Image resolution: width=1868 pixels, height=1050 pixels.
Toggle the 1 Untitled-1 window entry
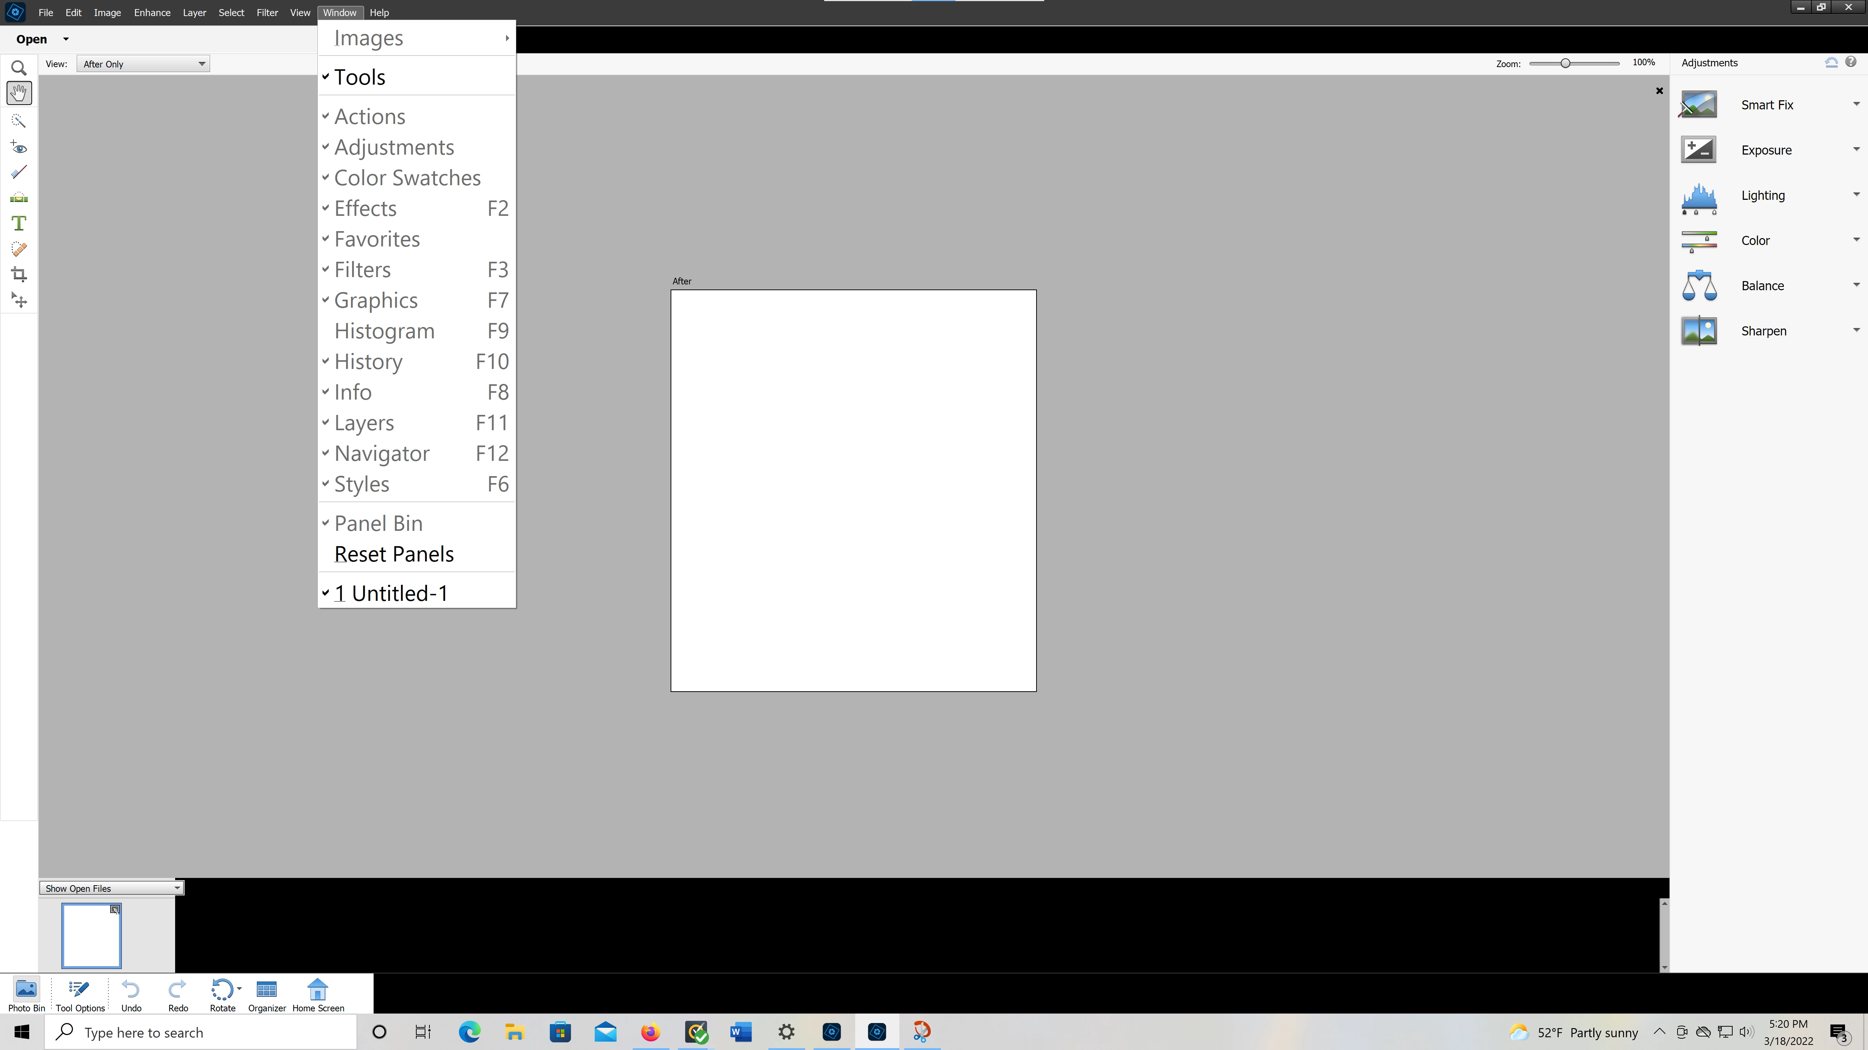click(x=391, y=593)
